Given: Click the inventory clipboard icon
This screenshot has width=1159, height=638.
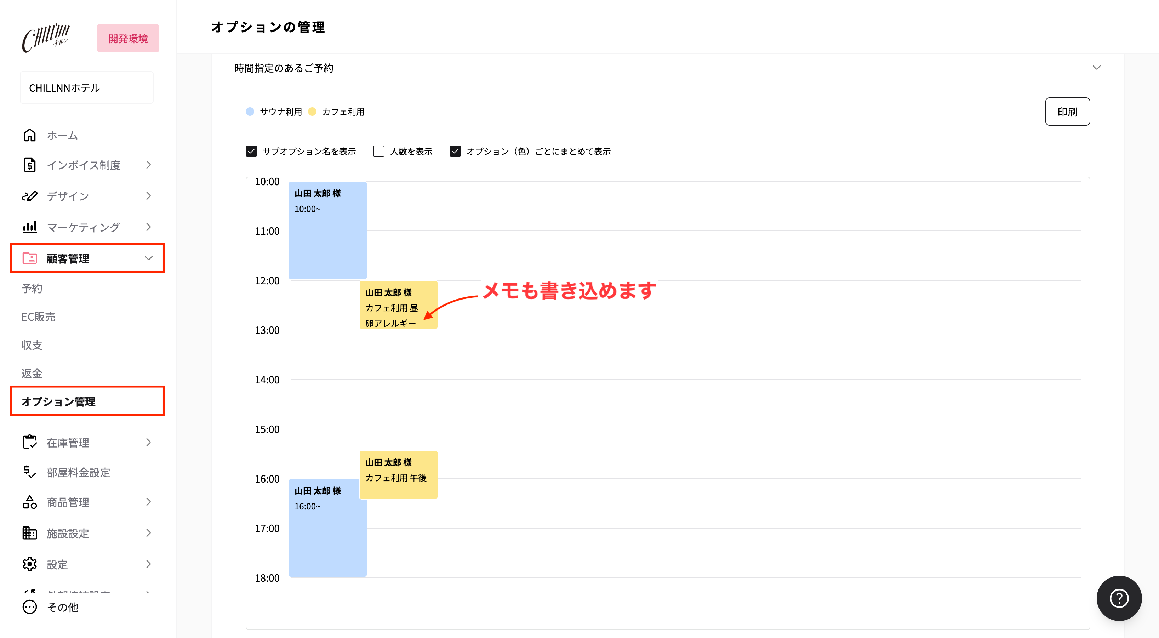Looking at the screenshot, I should [x=30, y=442].
